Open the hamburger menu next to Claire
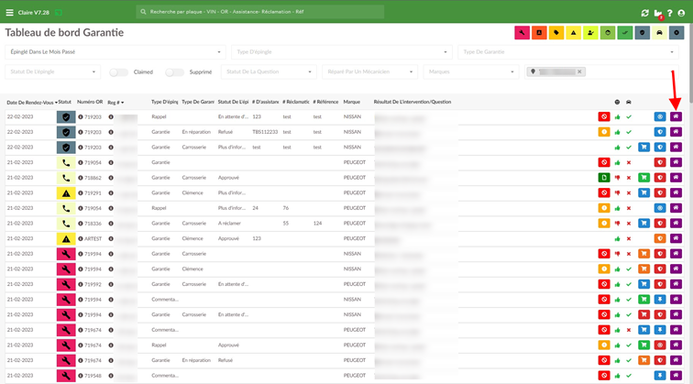This screenshot has width=693, height=384. [x=9, y=13]
